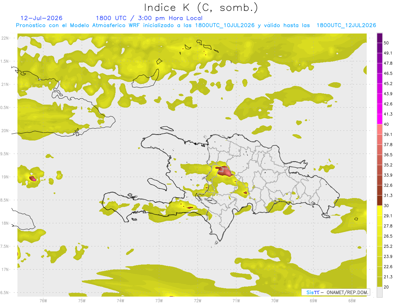
Task: Click the 71W longitude label
Action: [236, 300]
